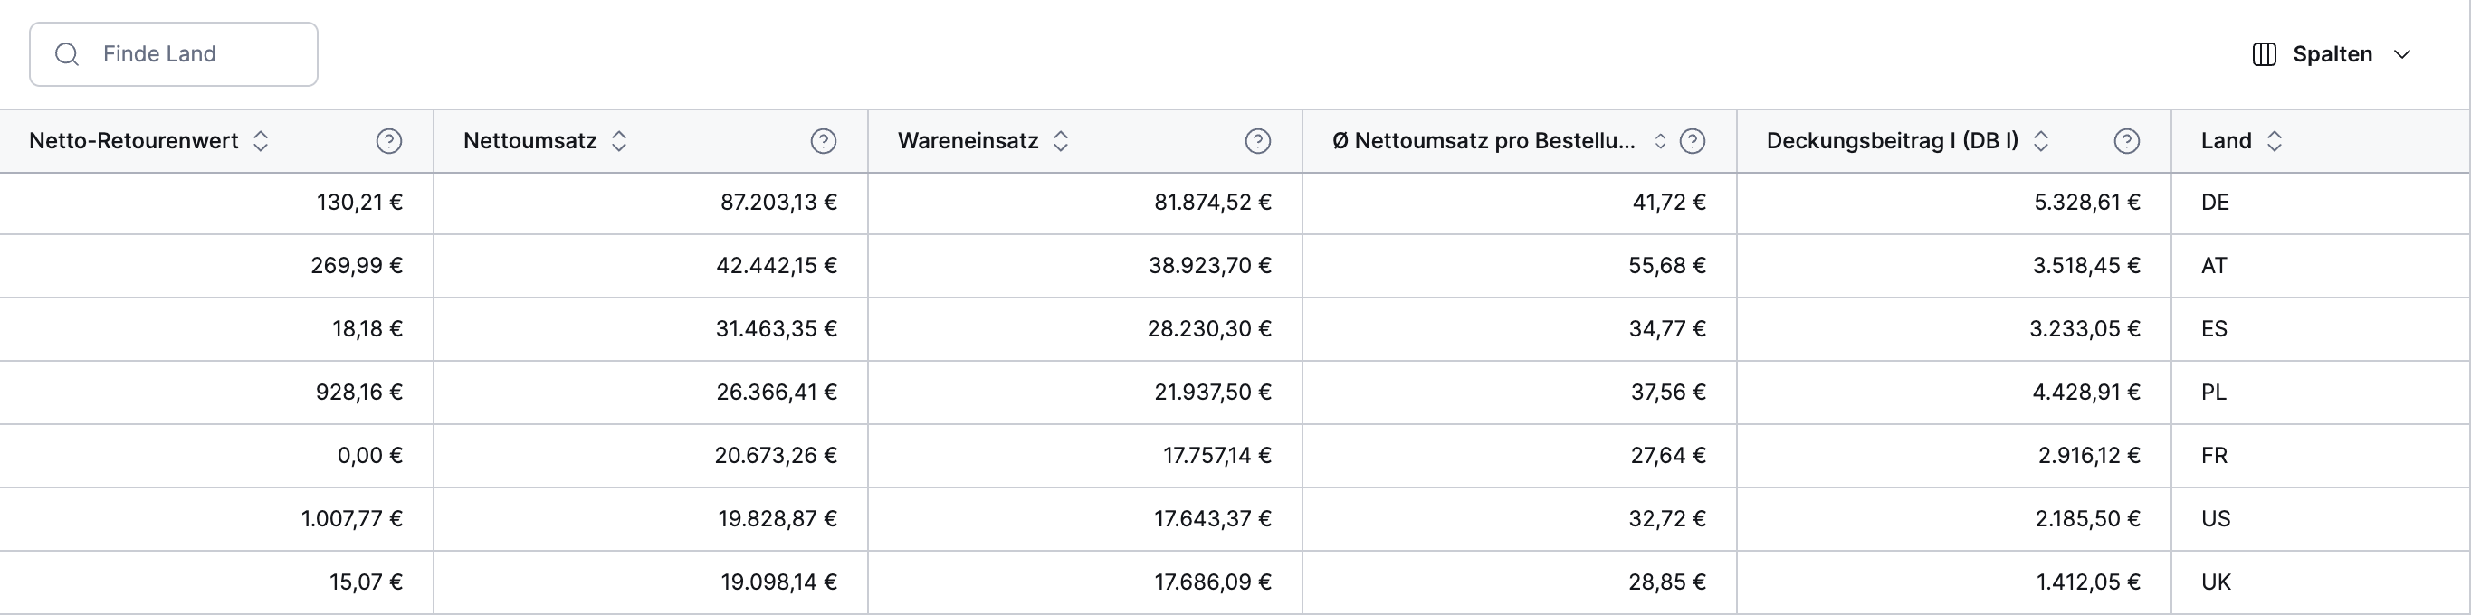Click inside the Finde Land search field
The height and width of the screenshot is (615, 2471).
173,53
